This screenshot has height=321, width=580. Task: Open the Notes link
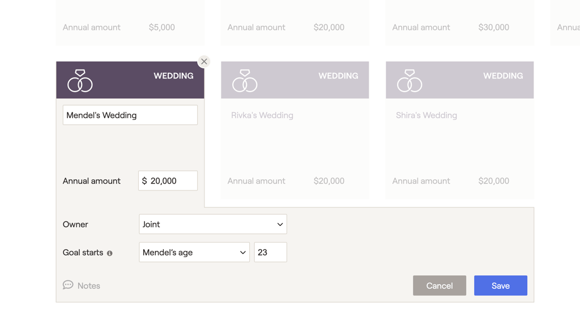click(x=89, y=286)
